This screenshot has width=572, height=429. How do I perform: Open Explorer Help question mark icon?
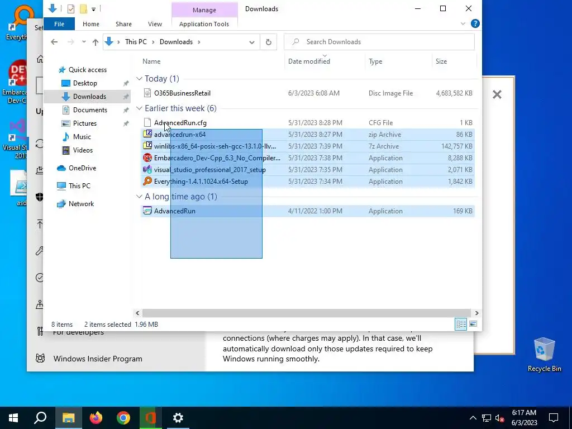[475, 23]
